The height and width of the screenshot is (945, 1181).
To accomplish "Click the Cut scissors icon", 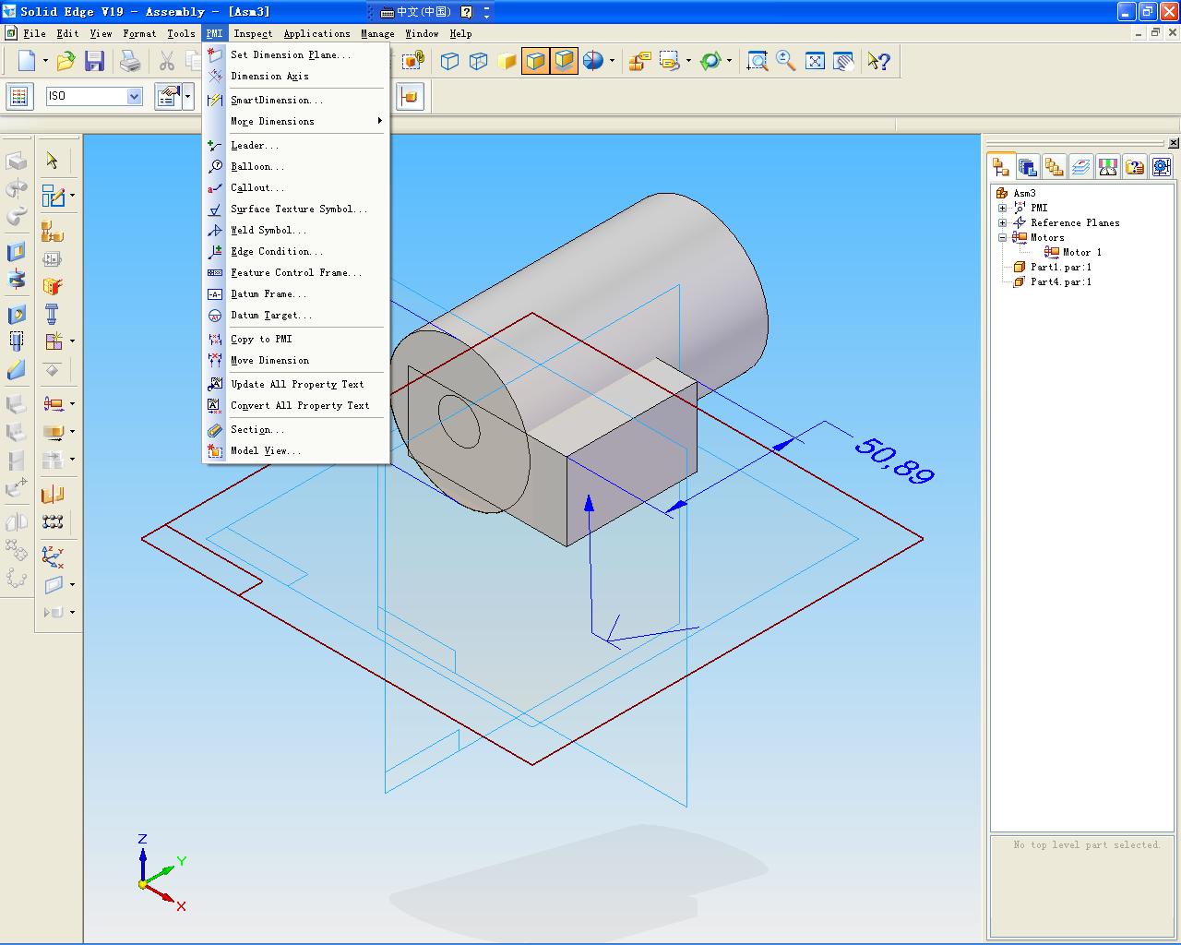I will pos(166,61).
